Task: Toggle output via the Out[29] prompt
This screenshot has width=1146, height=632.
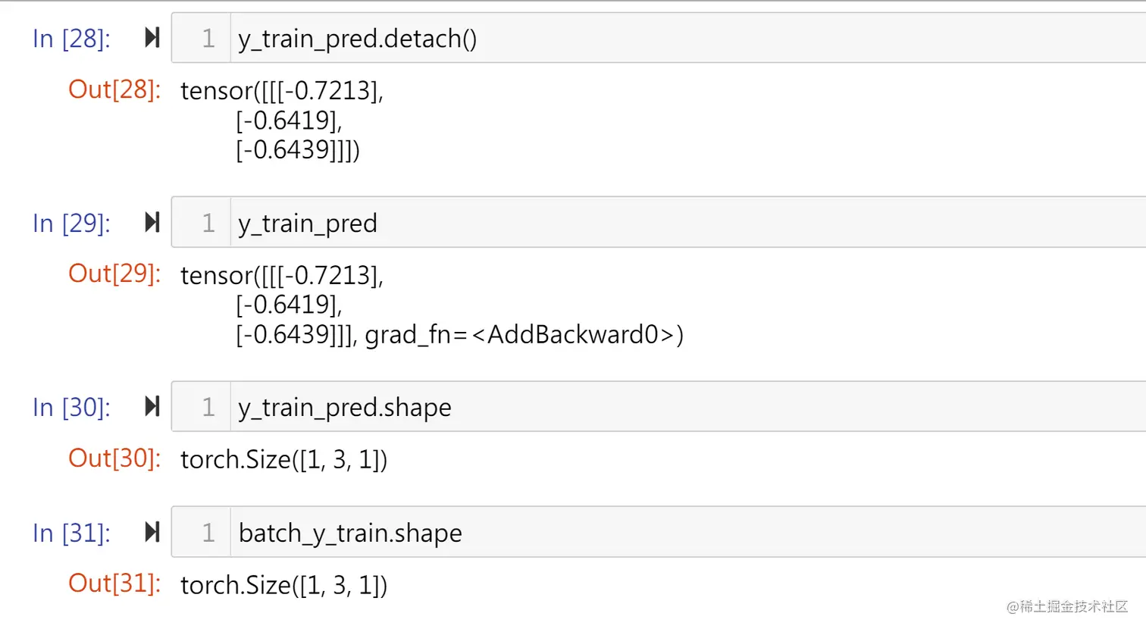Action: [114, 274]
